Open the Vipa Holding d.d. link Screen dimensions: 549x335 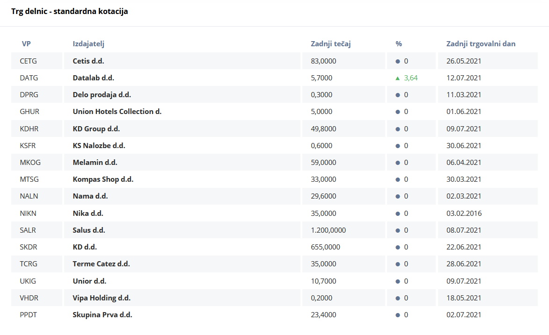[102, 298]
